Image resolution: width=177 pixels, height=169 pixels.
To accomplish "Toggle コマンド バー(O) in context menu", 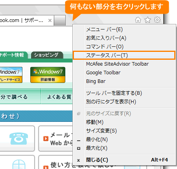I will [x=124, y=47].
